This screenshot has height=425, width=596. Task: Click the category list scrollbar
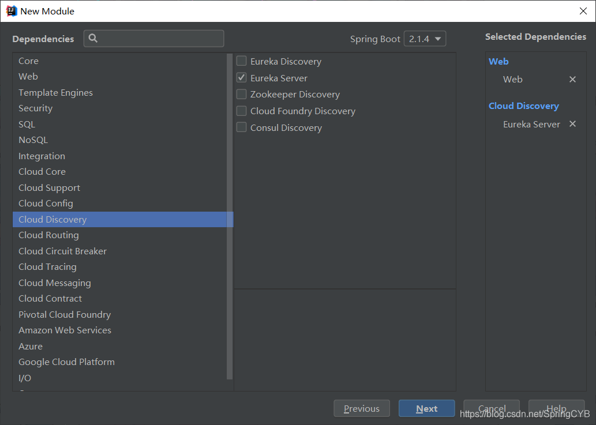pos(230,216)
